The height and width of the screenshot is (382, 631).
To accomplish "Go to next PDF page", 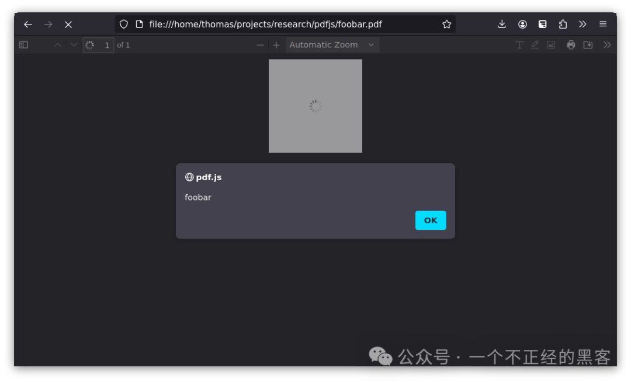I will point(73,45).
